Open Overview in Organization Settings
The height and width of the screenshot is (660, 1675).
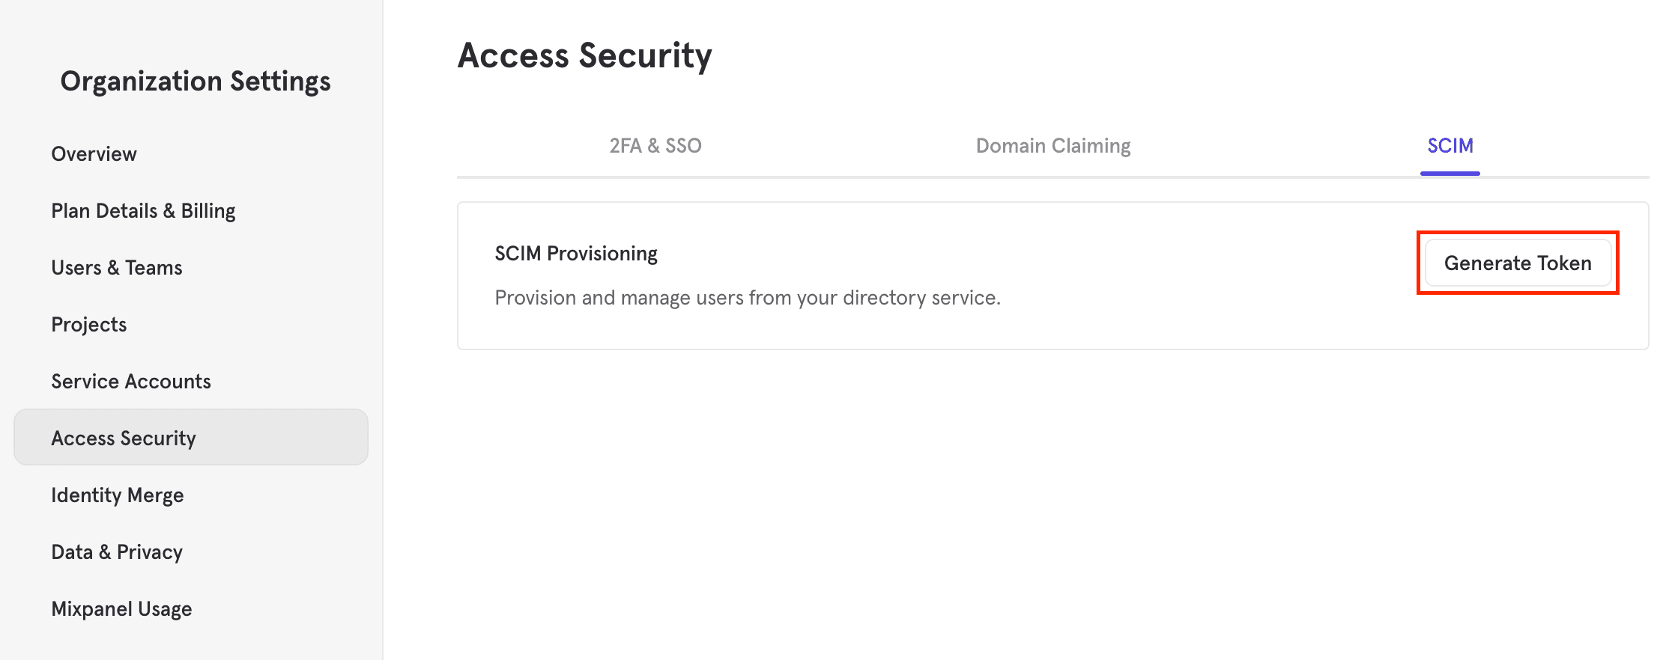coord(93,153)
